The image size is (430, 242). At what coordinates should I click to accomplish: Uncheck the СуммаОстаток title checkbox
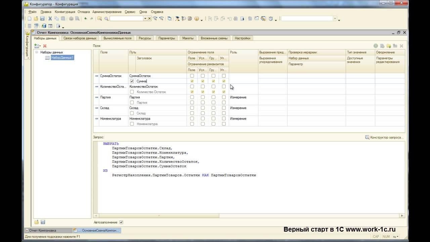132,81
